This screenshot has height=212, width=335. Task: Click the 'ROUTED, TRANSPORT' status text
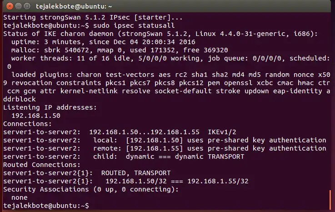135,173
